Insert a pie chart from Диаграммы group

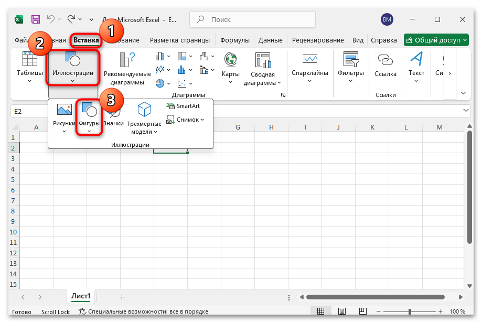[x=160, y=83]
